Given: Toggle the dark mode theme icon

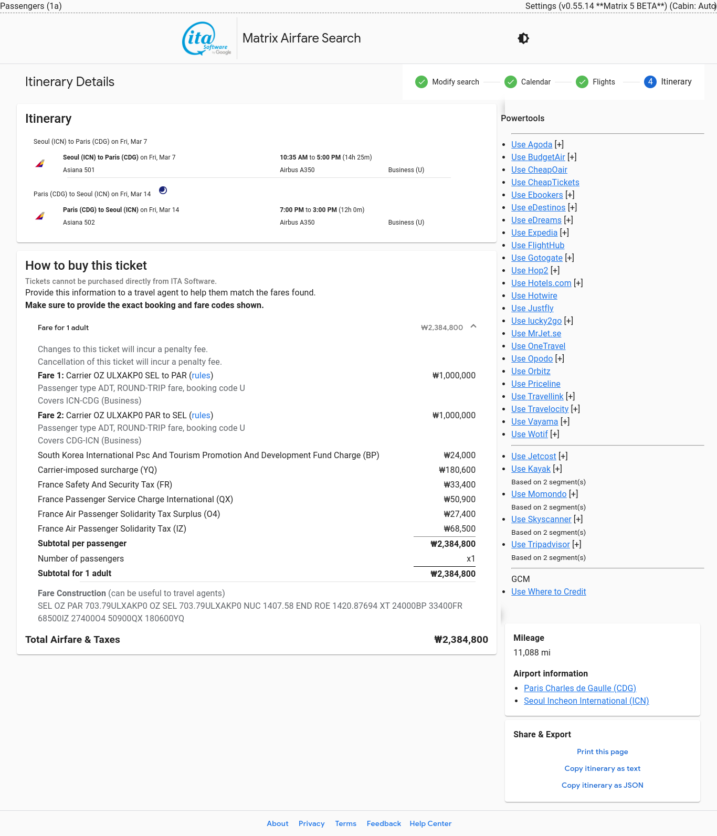Looking at the screenshot, I should point(523,38).
